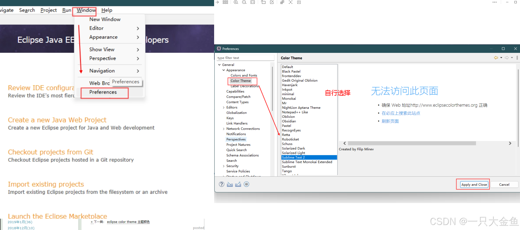Go forward with the grey arrow in Preferences
The height and width of the screenshot is (230, 520).
(x=507, y=58)
